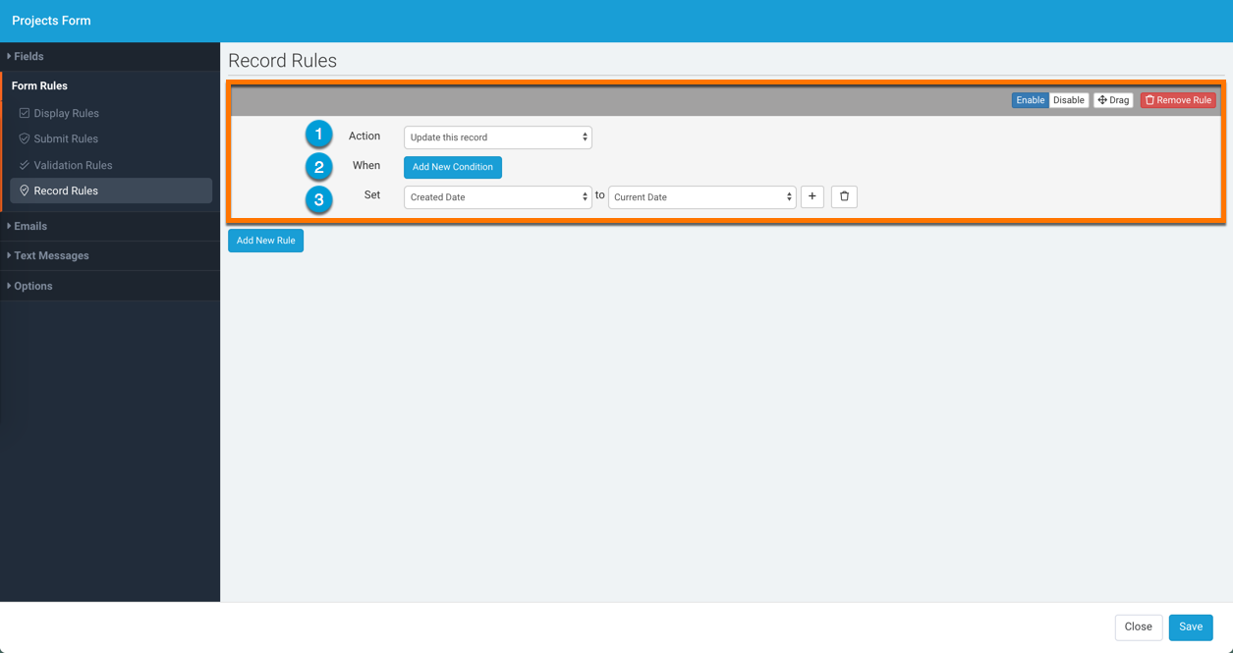Viewport: 1233px width, 653px height.
Task: Open the Created Date field dropdown
Action: 498,197
